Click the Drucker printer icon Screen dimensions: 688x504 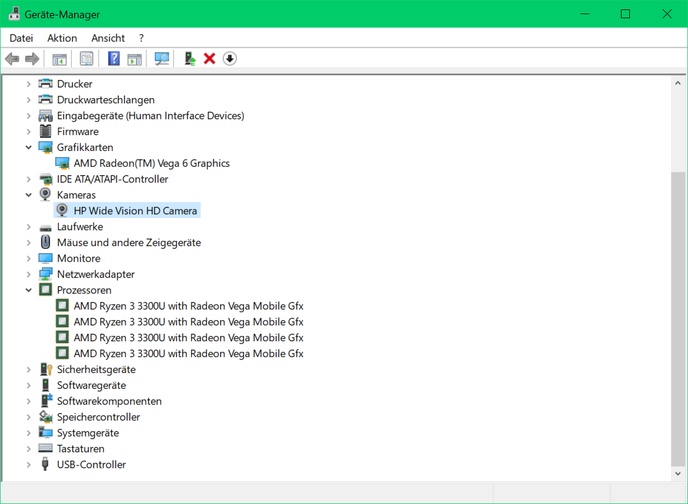(46, 83)
